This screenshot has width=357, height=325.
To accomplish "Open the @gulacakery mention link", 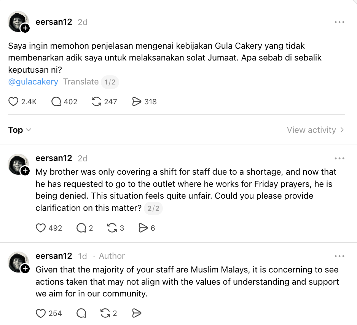I will pyautogui.click(x=33, y=82).
